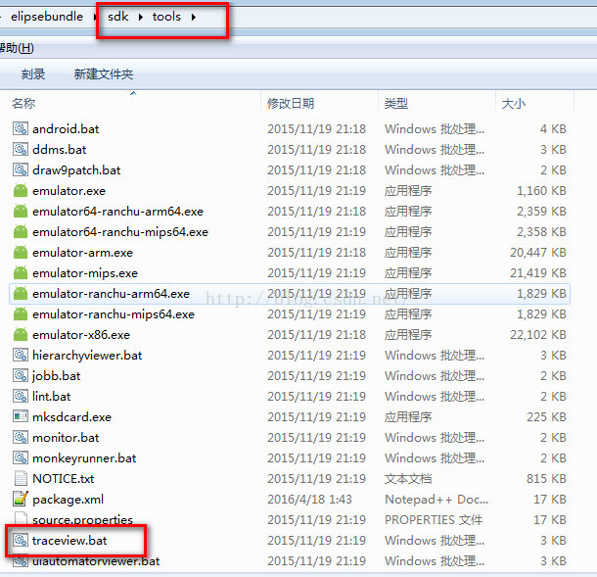Select the jobb.bat file icon
Viewport: 597px width, 577px height.
click(21, 376)
